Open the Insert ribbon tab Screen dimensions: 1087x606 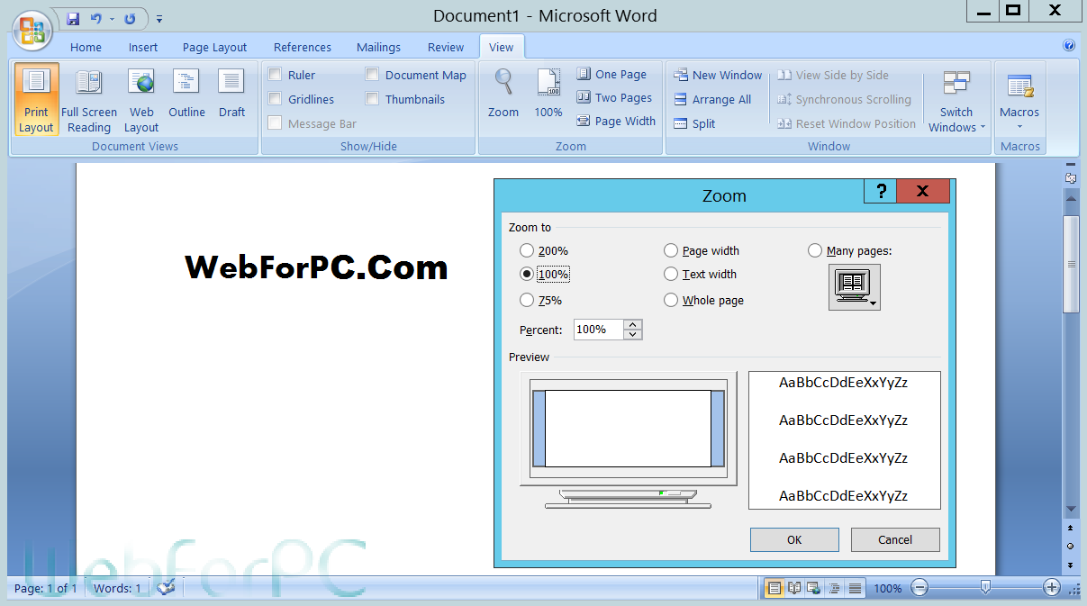tap(143, 48)
